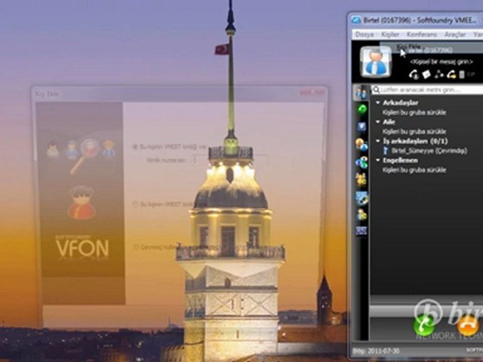Click the phone call icon under personal message
The height and width of the screenshot is (362, 483).
pos(414,74)
